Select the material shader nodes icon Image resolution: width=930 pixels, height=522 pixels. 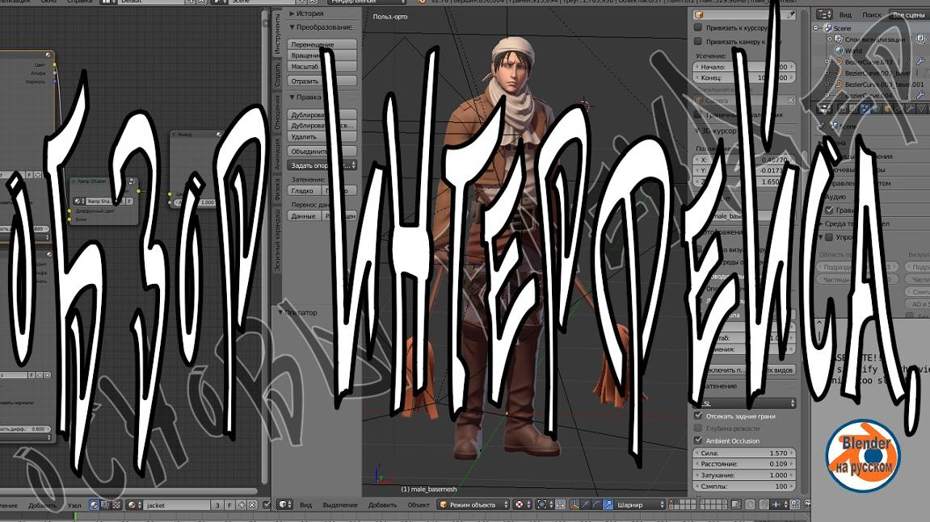[95, 505]
